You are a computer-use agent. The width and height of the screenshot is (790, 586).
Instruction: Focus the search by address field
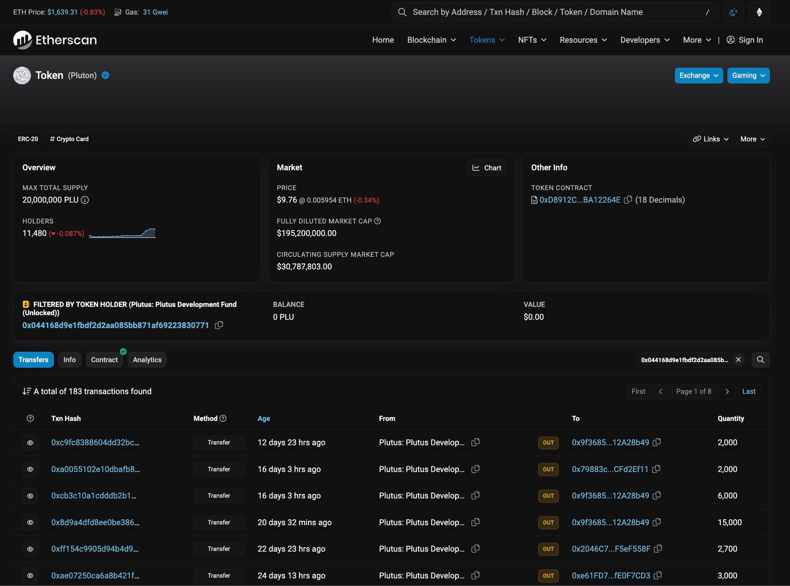coord(555,12)
